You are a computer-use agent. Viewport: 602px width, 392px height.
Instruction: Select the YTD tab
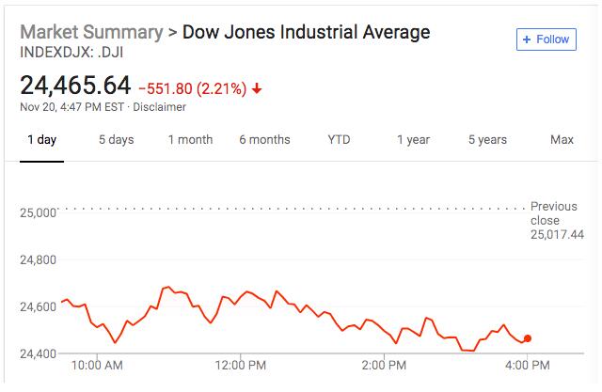coord(339,140)
